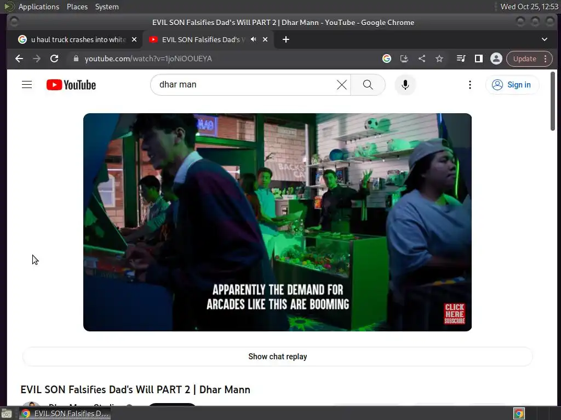Viewport: 561px width, 420px height.
Task: Bookmark this tab with star
Action: click(x=439, y=59)
